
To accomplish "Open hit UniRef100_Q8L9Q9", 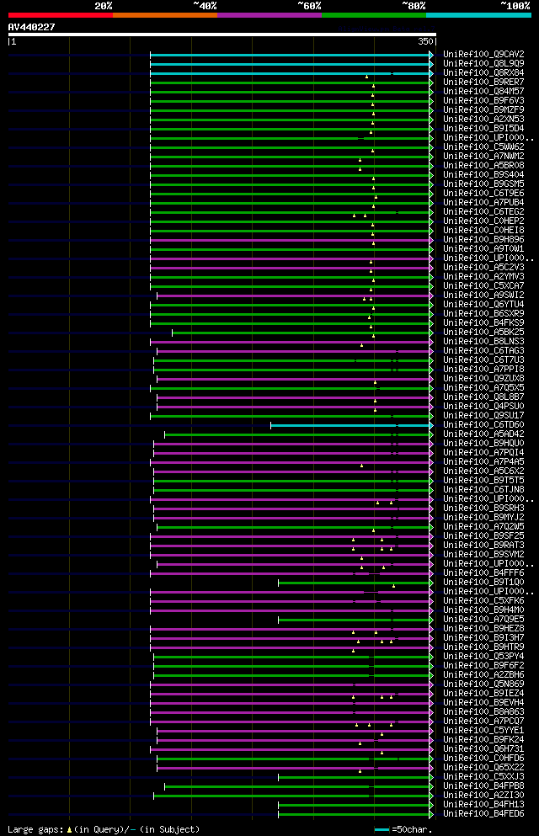I will (483, 63).
